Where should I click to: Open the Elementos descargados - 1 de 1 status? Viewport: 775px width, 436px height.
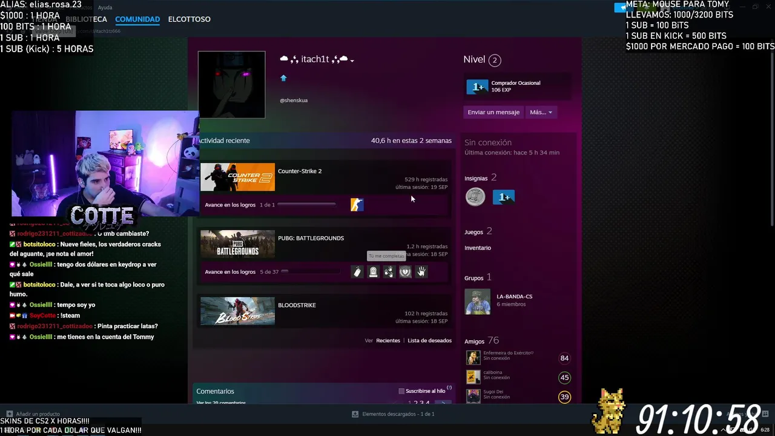pos(398,414)
